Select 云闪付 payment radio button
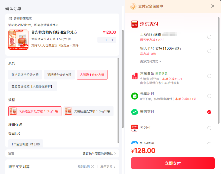This screenshot has width=221, height=174. coord(209,128)
